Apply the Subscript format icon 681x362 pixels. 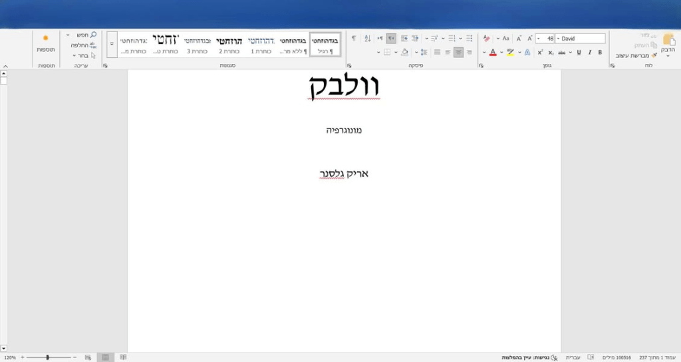click(x=551, y=52)
